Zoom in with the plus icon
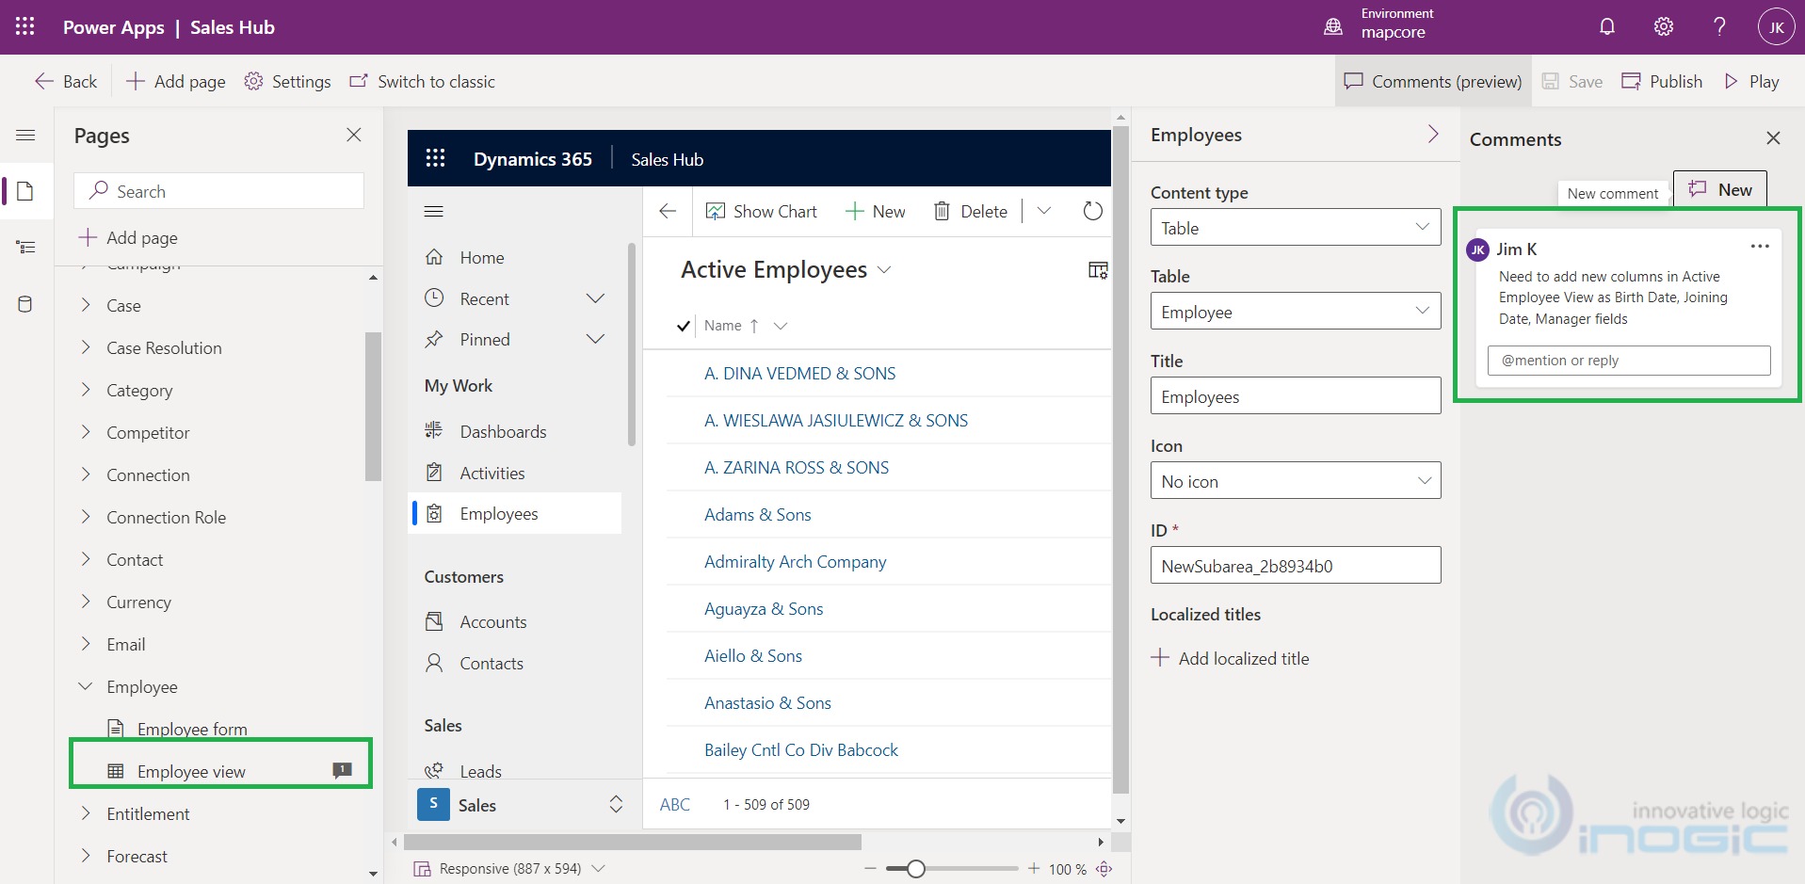This screenshot has height=884, width=1805. 1034,868
